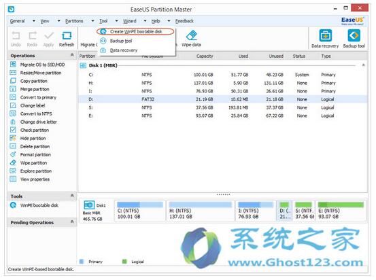Open the General menu
This screenshot has width=376, height=280.
[x=17, y=21]
